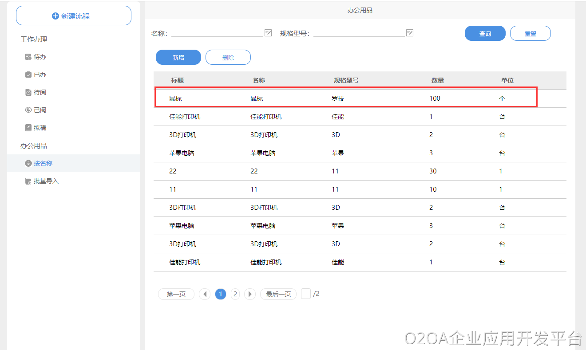The height and width of the screenshot is (350, 586).
Task: Go to the previous page arrow
Action: (205, 294)
